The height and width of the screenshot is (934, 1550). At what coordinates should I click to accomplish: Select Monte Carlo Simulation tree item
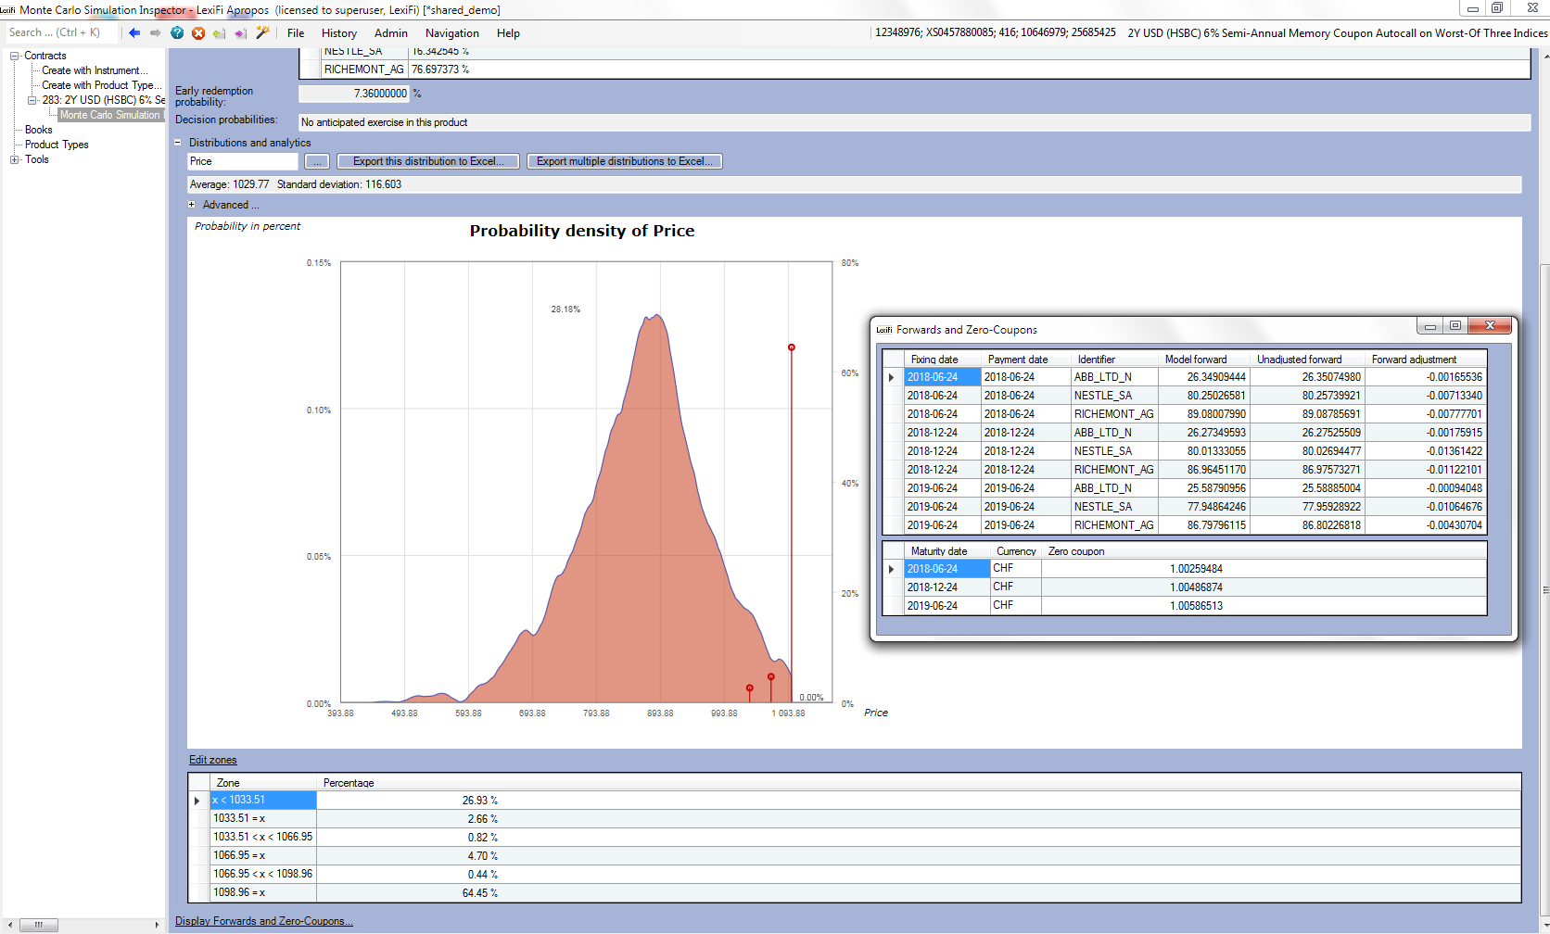click(110, 115)
